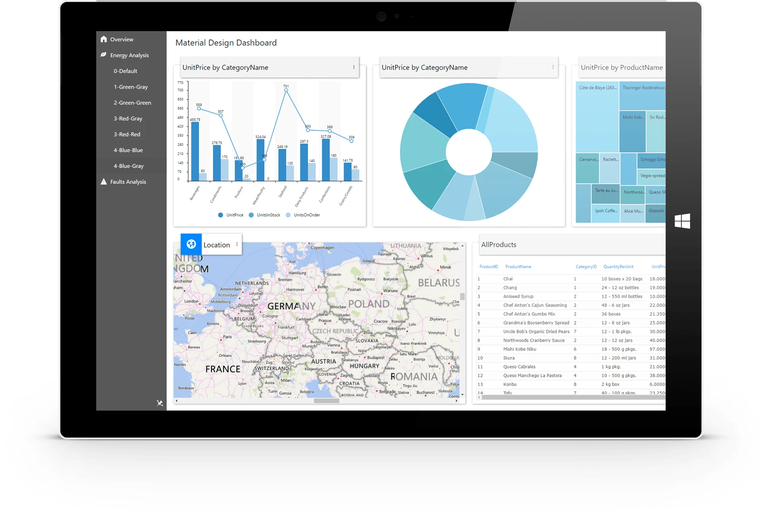Toggle the UnitPrice legend series
Viewport: 762px width, 512px height.
(231, 215)
